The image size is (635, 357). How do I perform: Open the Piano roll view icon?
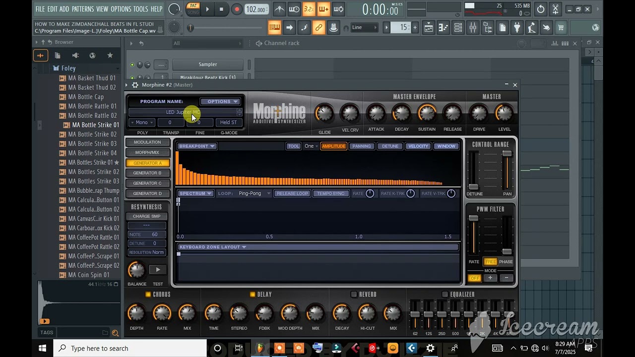[443, 28]
